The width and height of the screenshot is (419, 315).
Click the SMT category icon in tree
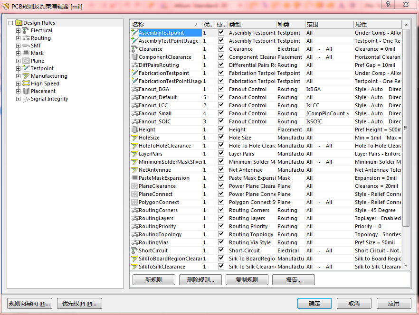tap(26, 46)
